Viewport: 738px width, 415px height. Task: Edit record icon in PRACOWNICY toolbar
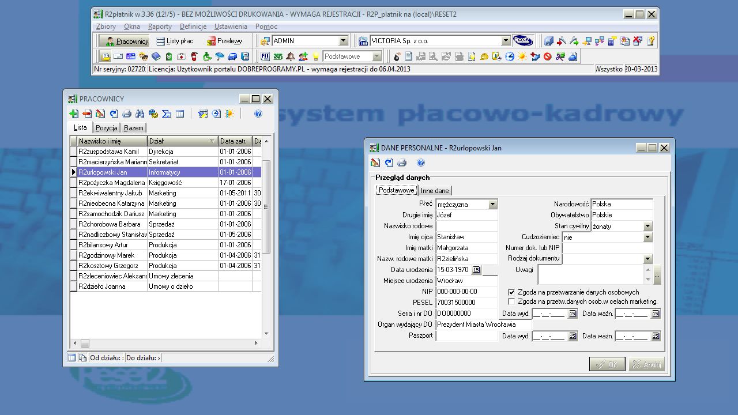pyautogui.click(x=100, y=114)
